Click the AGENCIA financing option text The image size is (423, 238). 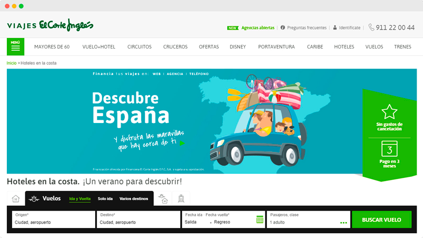(x=175, y=74)
